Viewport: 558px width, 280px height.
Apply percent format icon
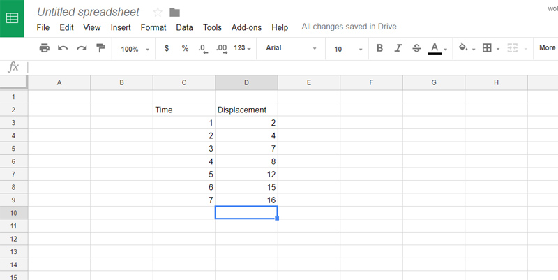(x=185, y=48)
